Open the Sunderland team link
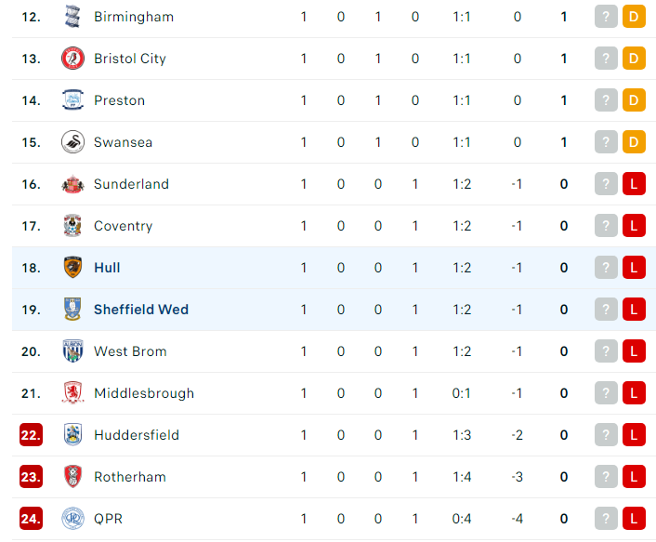The height and width of the screenshot is (542, 656). point(131,184)
